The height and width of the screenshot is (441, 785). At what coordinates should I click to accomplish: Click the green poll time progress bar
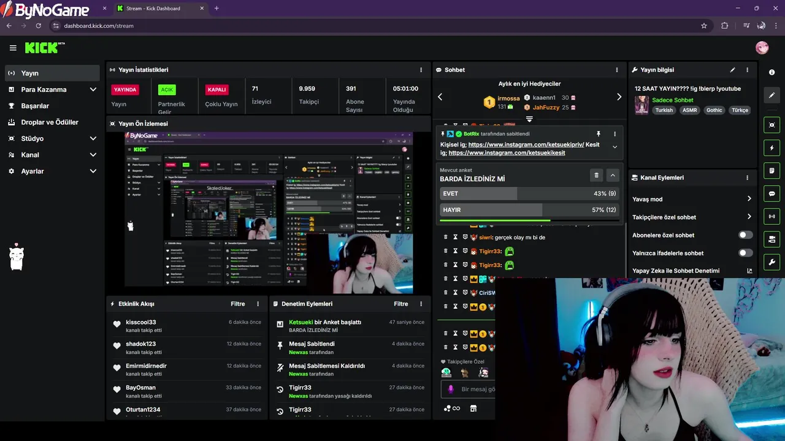[x=495, y=221]
